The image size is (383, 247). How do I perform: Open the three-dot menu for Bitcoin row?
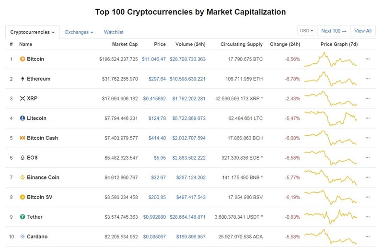(367, 59)
